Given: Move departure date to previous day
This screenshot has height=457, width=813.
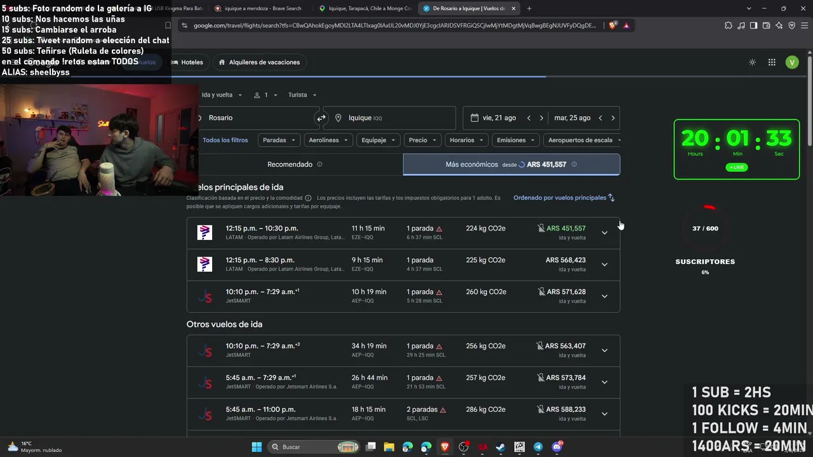Looking at the screenshot, I should 528,118.
